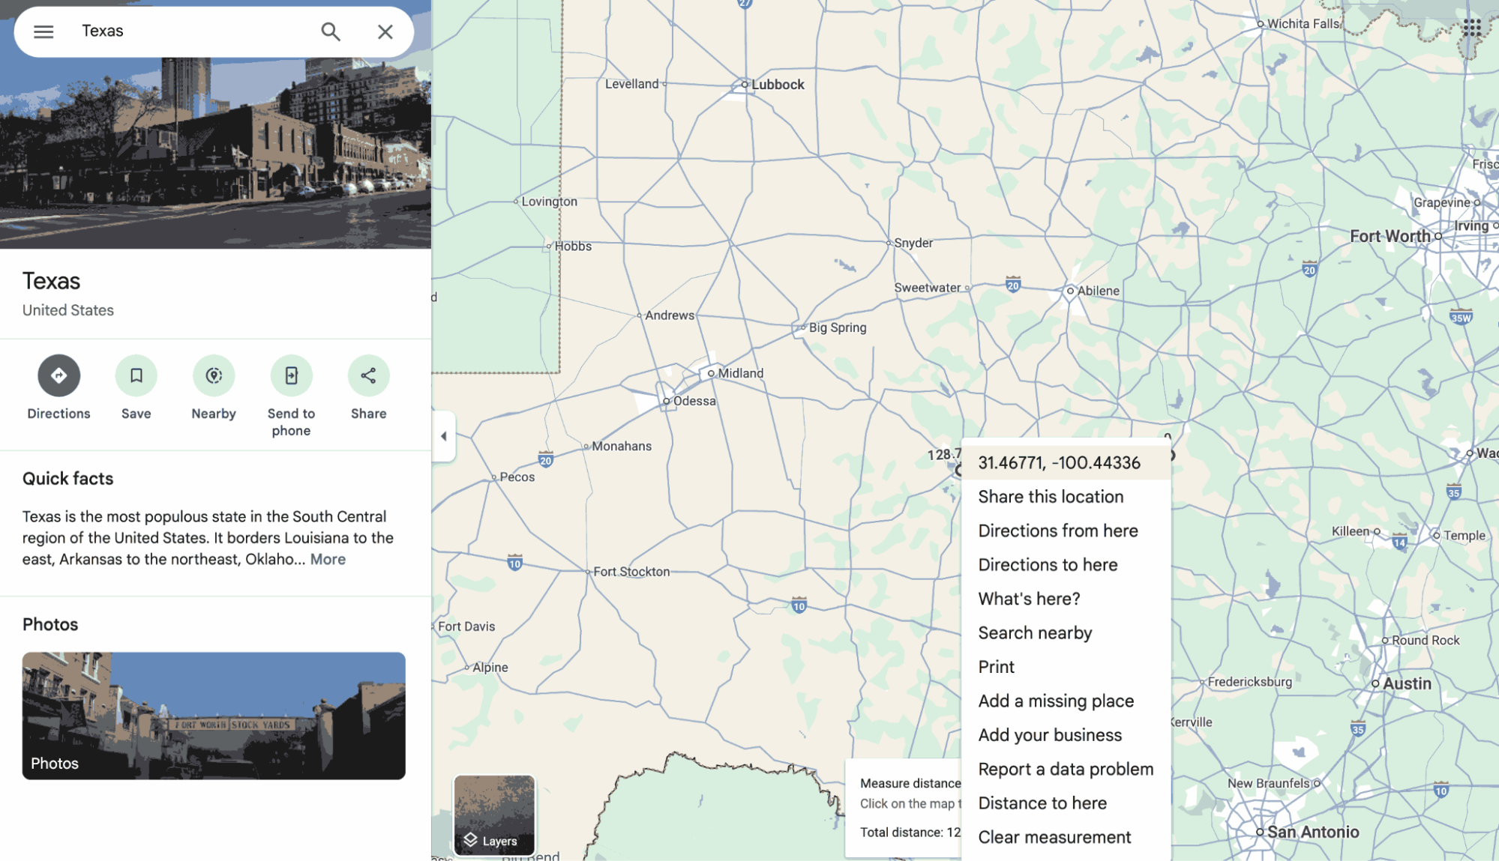Click the Fort Worth city label
Screen dimensions: 1499x861
1390,236
